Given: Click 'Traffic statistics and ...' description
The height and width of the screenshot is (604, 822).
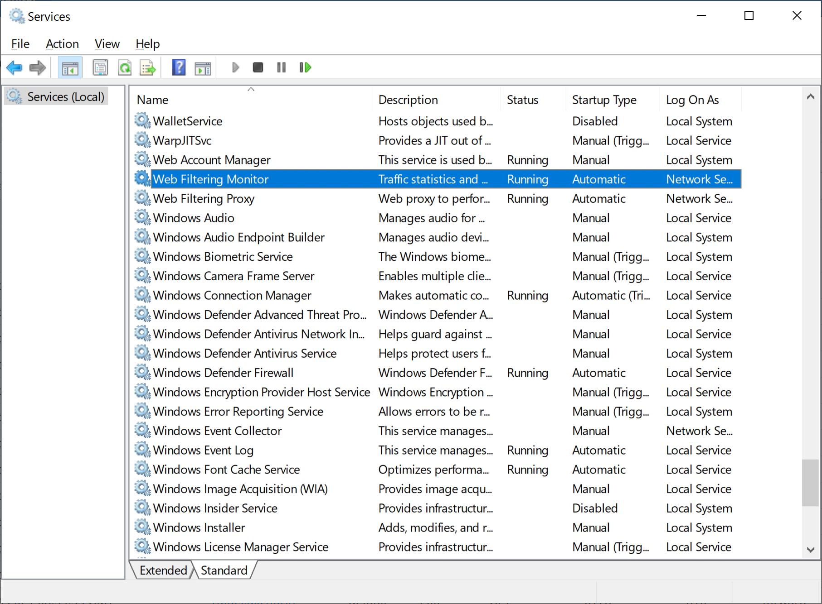Looking at the screenshot, I should point(433,179).
